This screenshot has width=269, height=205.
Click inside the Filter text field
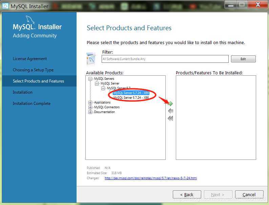165,59
